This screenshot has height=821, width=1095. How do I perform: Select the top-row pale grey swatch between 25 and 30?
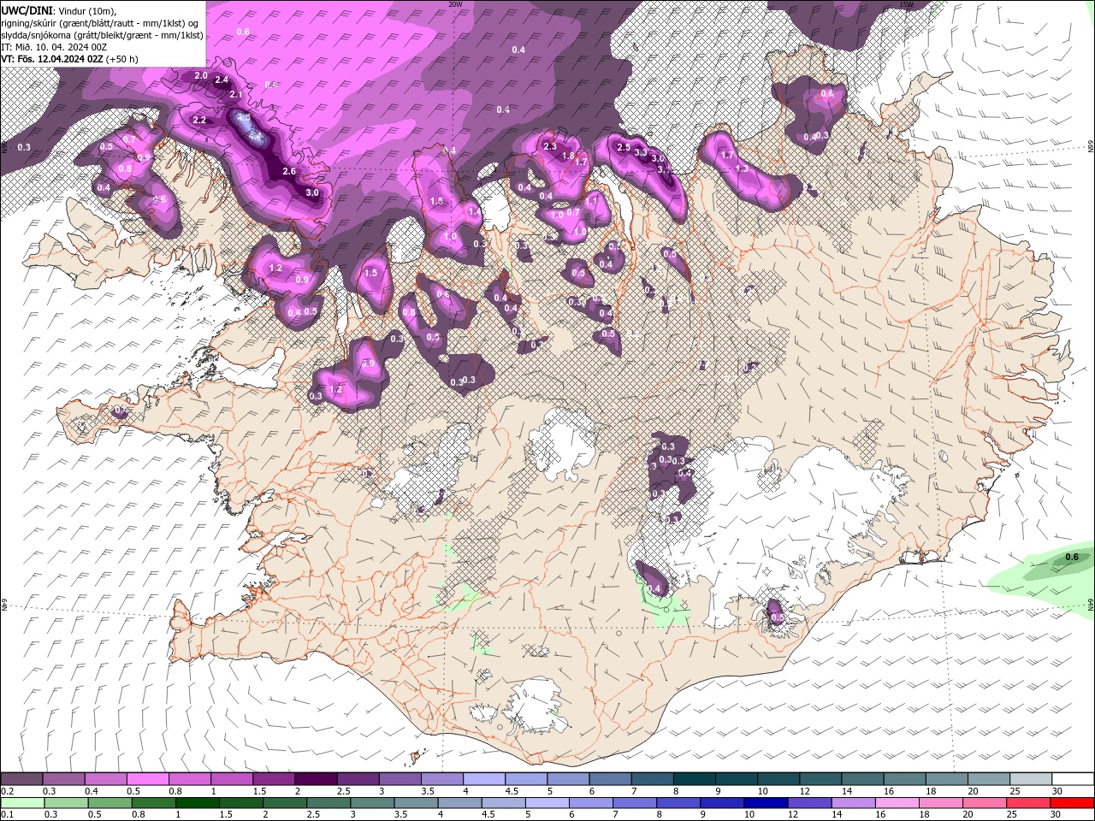point(1031,779)
